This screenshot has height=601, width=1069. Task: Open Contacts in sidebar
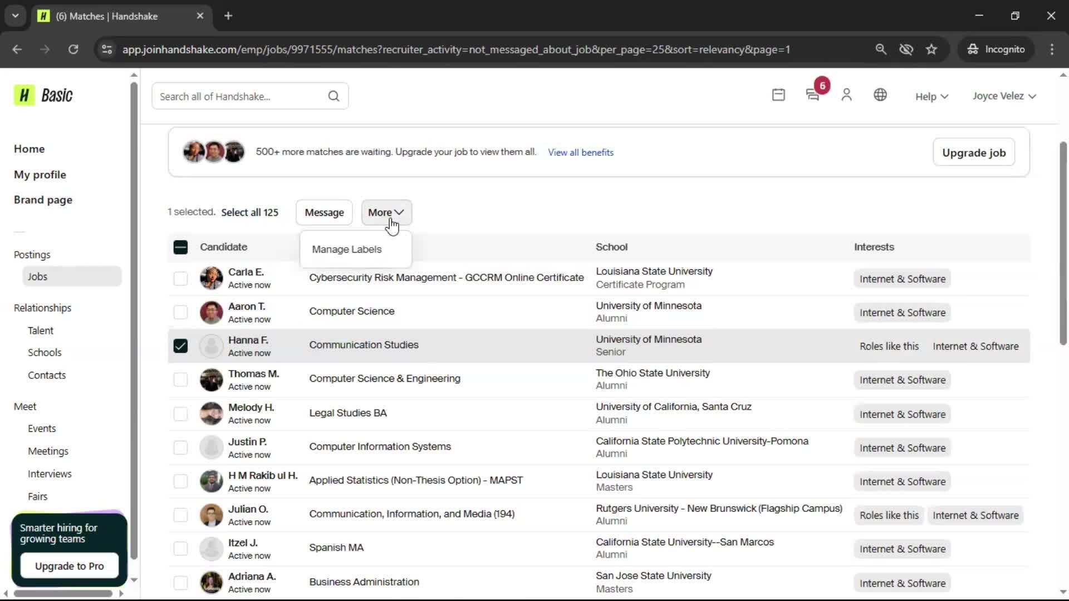[47, 376]
